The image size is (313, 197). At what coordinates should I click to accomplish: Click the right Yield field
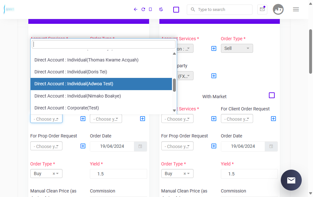[249, 174]
